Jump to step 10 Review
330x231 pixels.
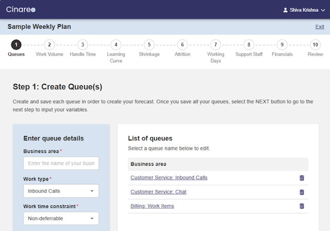[x=316, y=45]
